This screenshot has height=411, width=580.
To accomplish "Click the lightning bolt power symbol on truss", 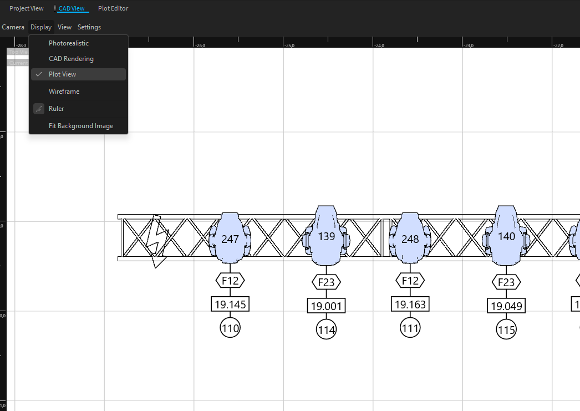I will [157, 242].
